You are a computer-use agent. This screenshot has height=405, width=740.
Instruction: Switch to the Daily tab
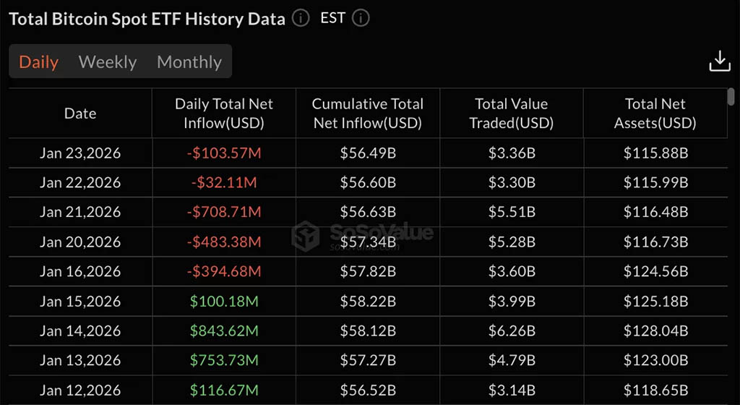pyautogui.click(x=39, y=61)
